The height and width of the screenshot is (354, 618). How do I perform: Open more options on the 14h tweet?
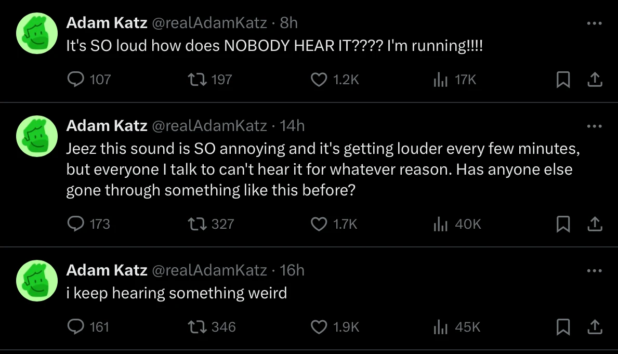coord(594,126)
